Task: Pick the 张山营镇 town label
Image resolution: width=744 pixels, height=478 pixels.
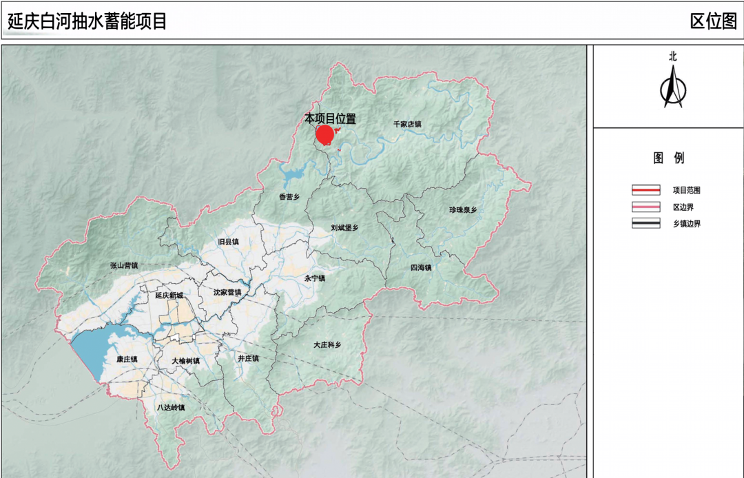Action: [124, 265]
